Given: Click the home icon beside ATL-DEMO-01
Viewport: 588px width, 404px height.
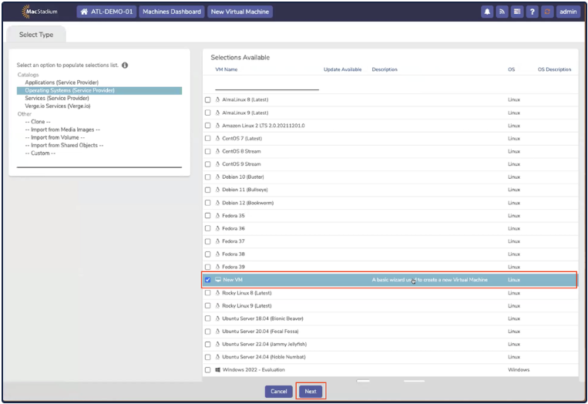Looking at the screenshot, I should click(x=84, y=12).
